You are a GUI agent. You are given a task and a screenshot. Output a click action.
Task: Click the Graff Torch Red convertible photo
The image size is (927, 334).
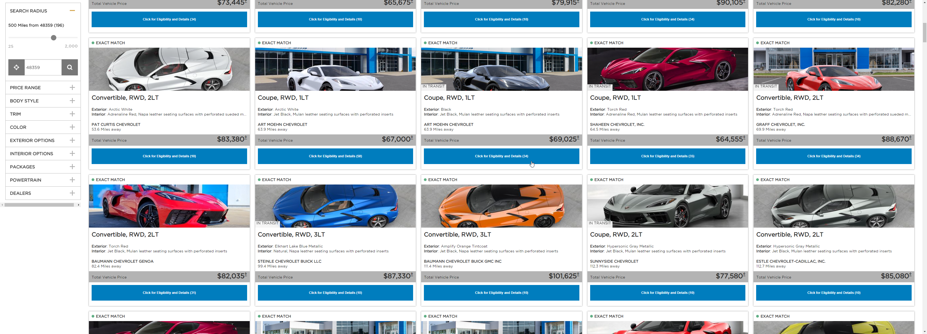834,69
